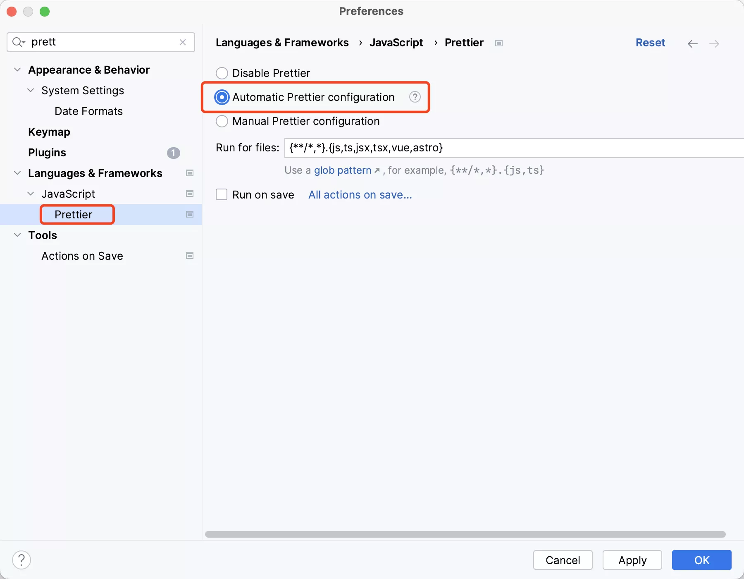Viewport: 744px width, 579px height.
Task: Select Tools in the settings tree
Action: [x=43, y=235]
